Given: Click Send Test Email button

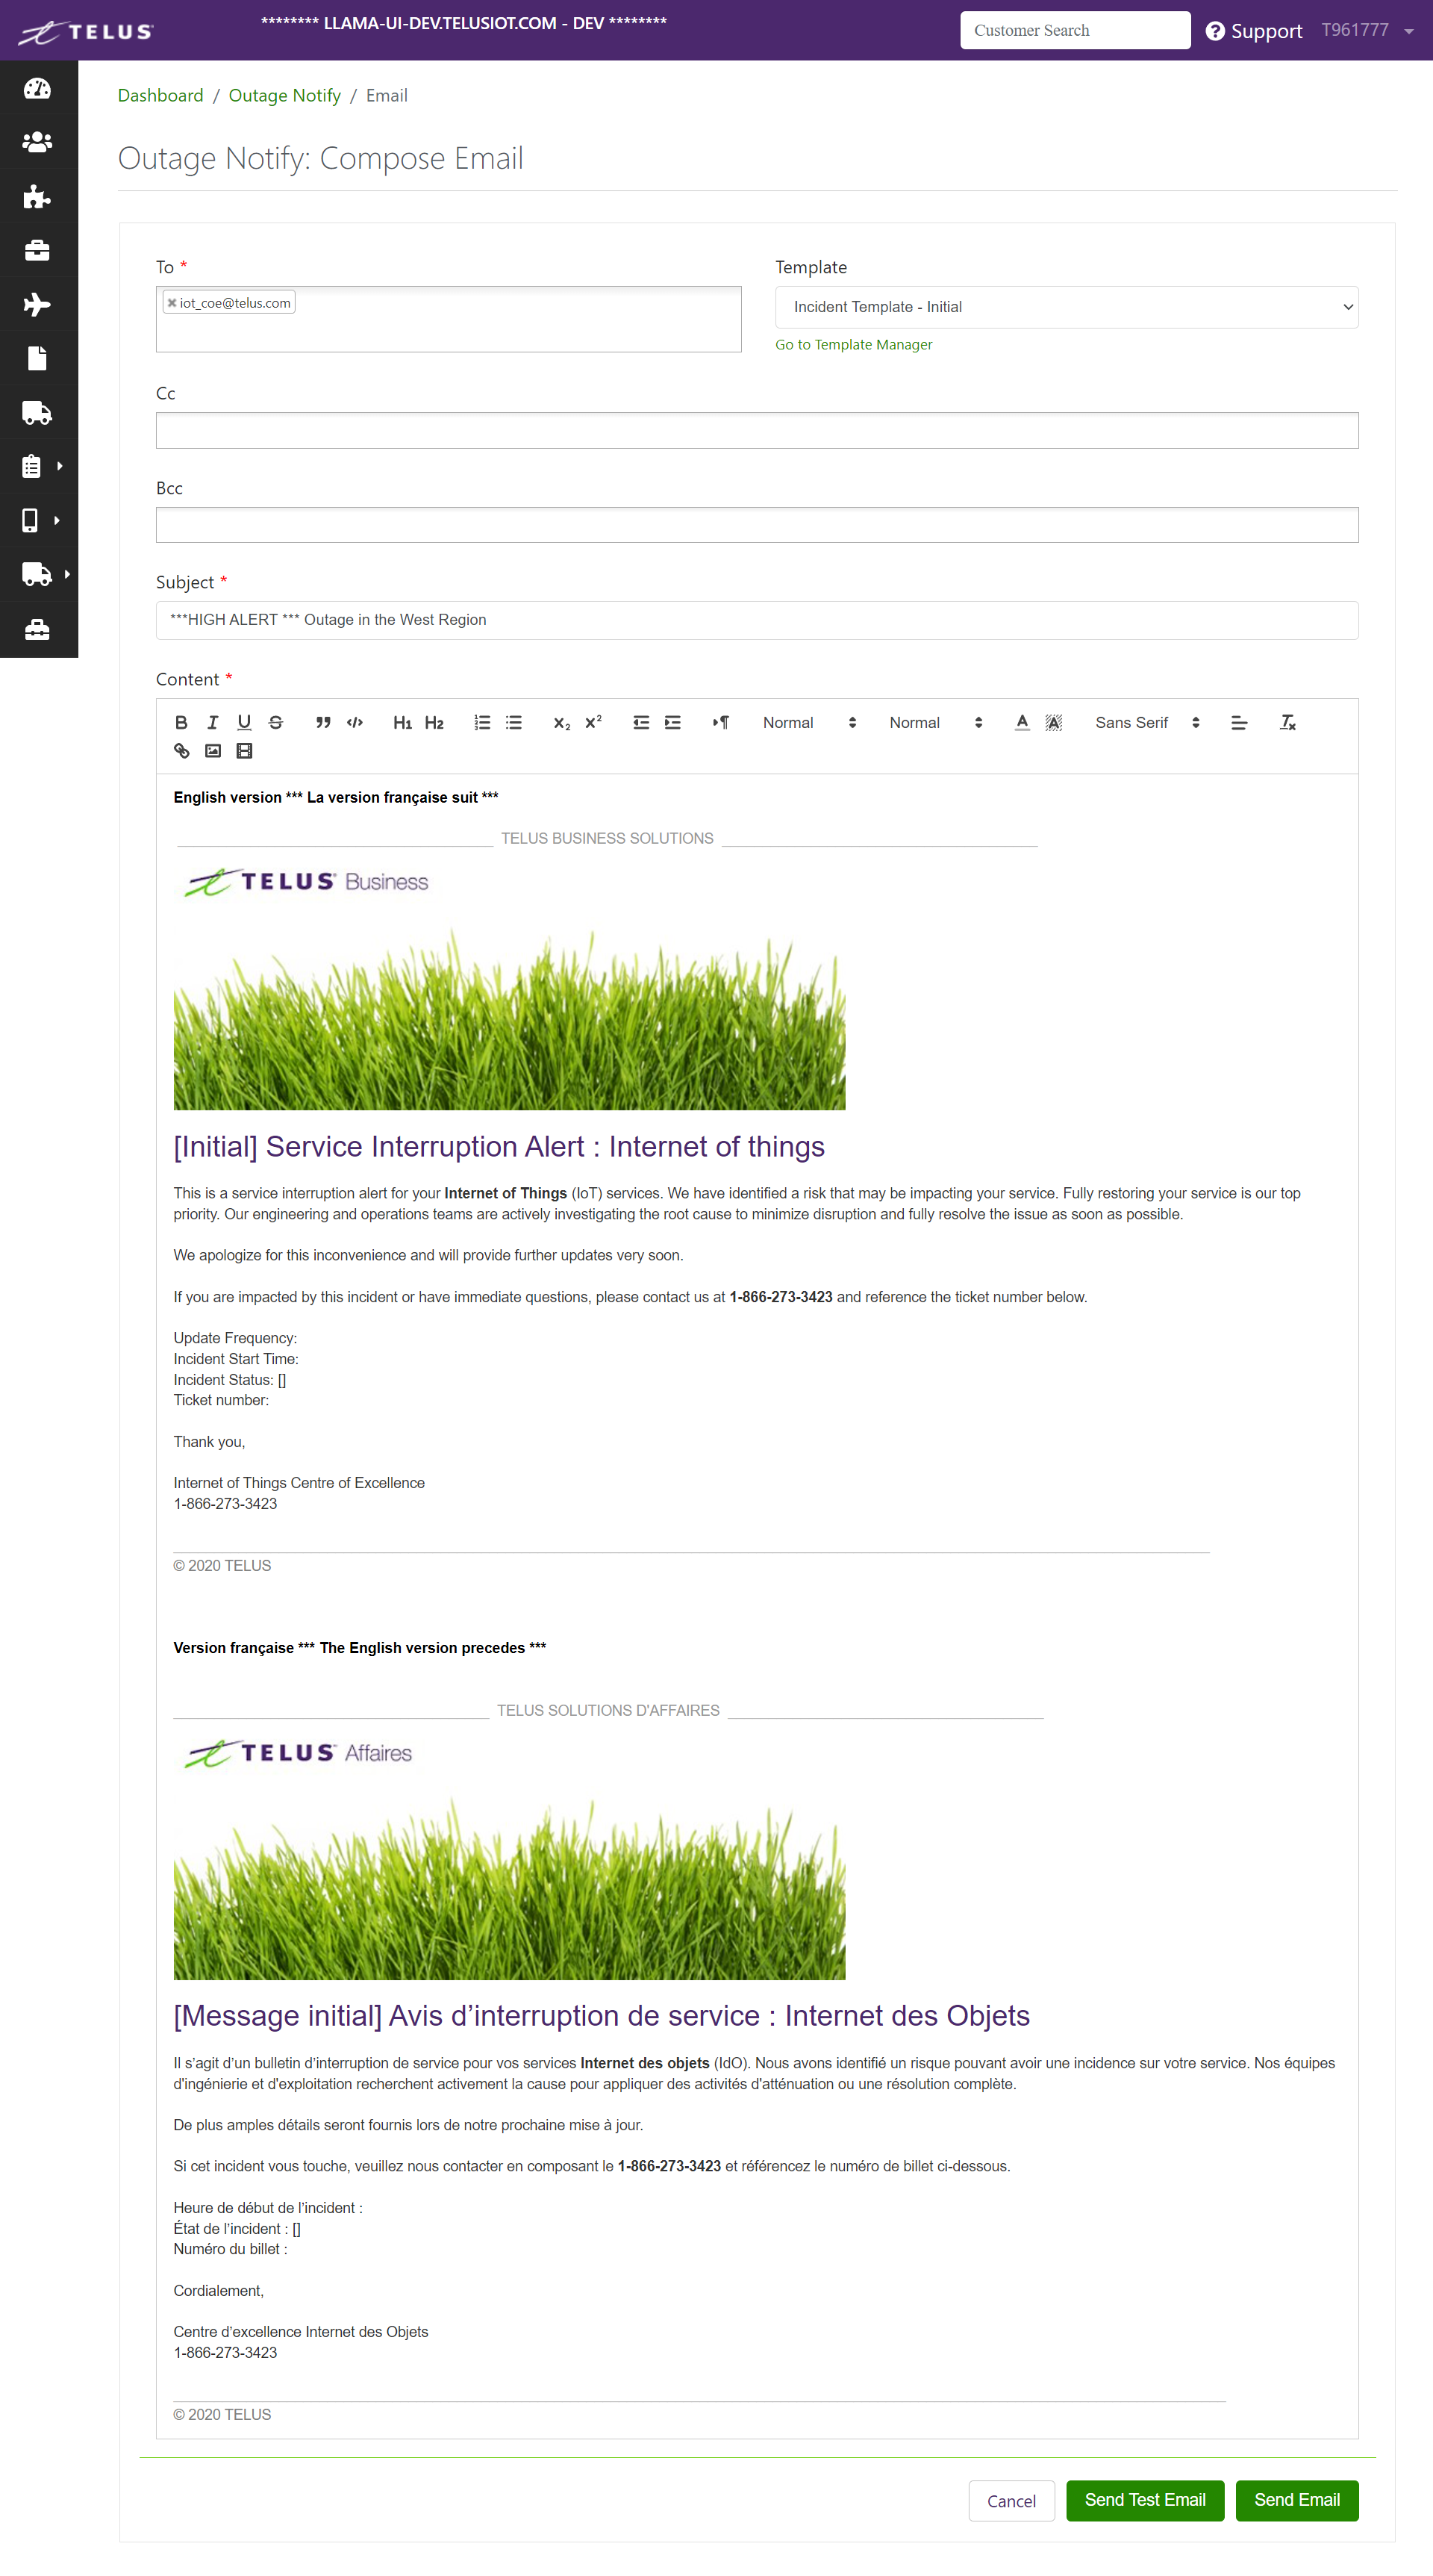Looking at the screenshot, I should (x=1145, y=2500).
